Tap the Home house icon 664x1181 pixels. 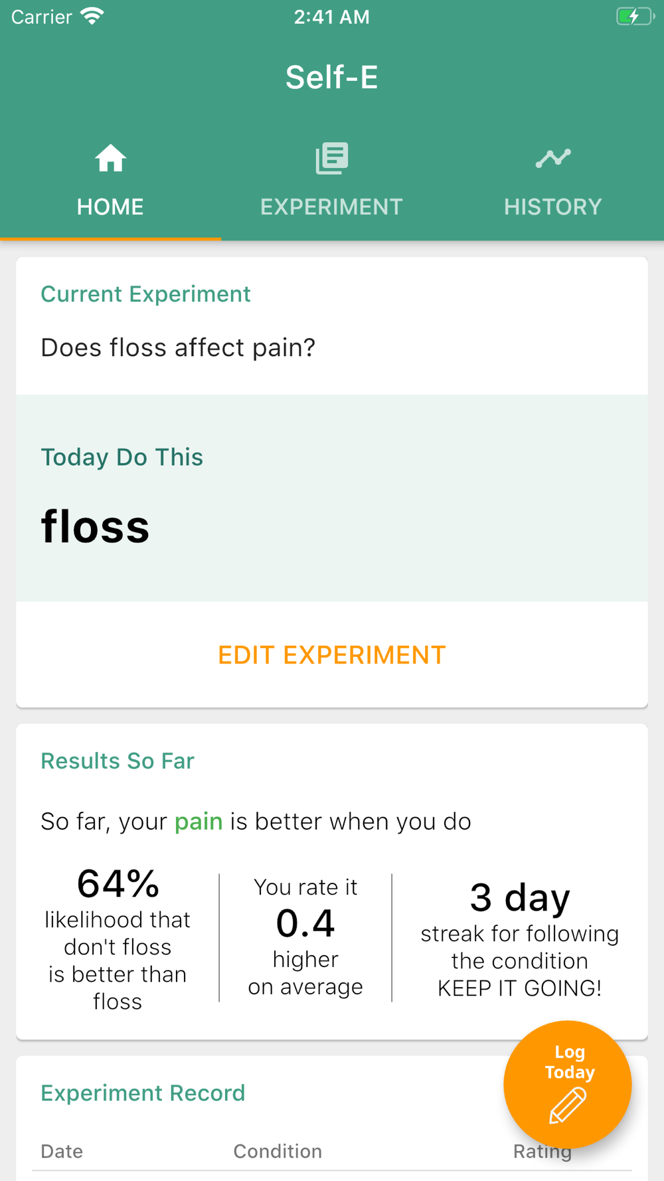coord(110,159)
